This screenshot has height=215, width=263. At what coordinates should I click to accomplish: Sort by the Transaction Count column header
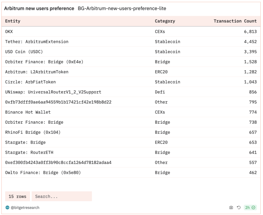pyautogui.click(x=235, y=21)
